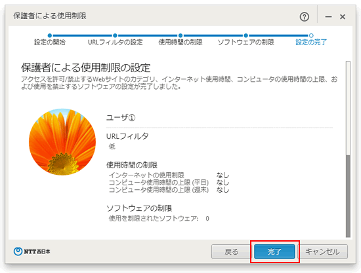Click the orange flower user avatar

[x=62, y=142]
